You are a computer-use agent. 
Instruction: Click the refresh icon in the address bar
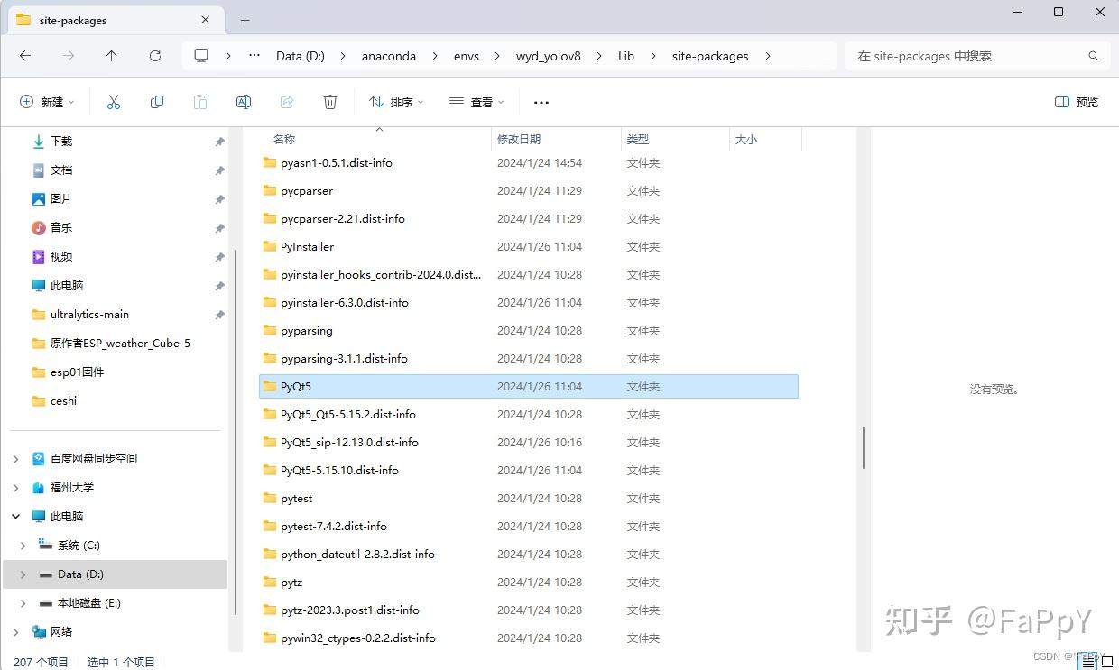pos(154,56)
